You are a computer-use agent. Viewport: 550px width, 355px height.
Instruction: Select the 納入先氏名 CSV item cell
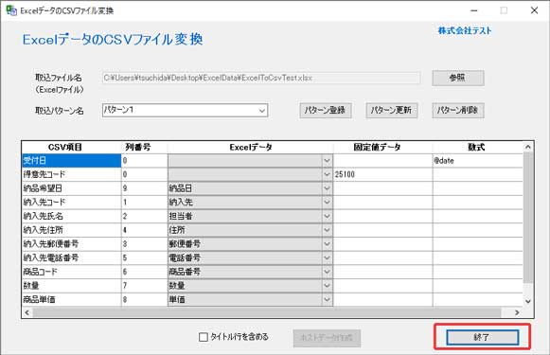point(72,216)
